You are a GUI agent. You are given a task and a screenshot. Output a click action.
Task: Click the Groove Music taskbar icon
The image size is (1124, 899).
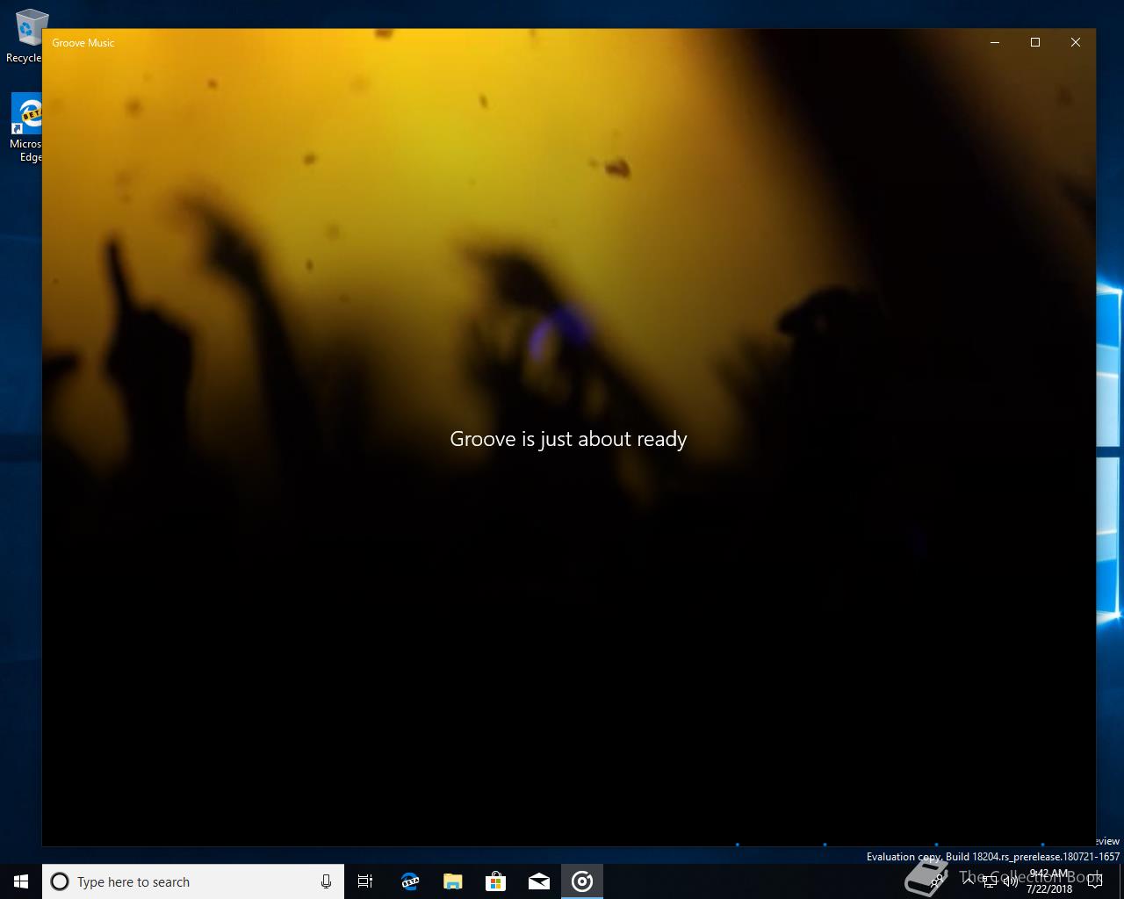[582, 881]
